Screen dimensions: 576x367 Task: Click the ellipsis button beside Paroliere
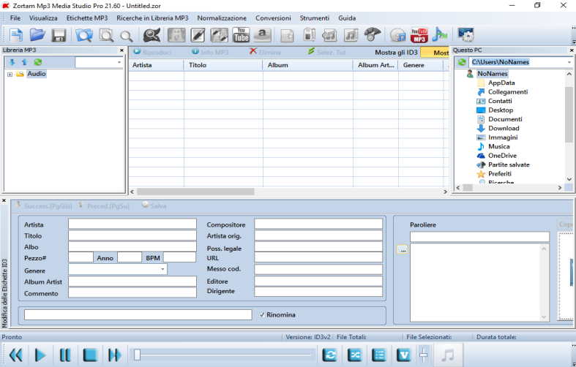pos(403,249)
